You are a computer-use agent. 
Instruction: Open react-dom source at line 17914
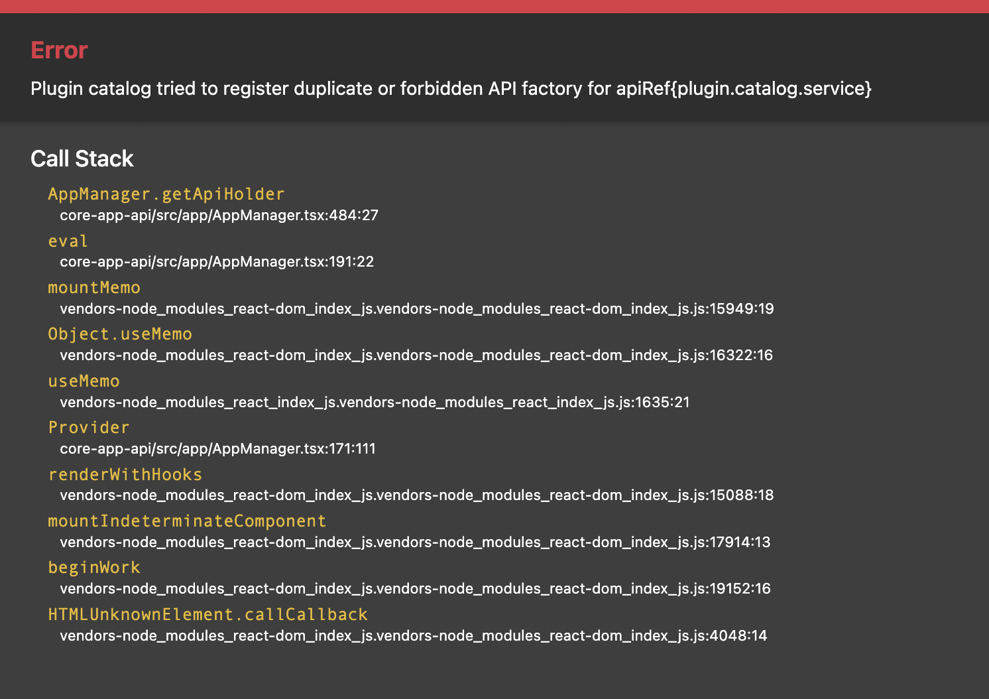tap(415, 542)
